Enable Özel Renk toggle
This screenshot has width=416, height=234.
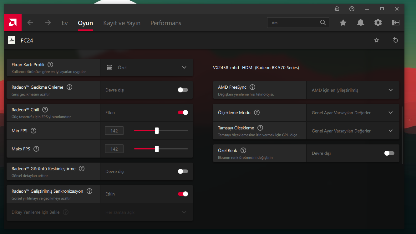click(x=389, y=153)
